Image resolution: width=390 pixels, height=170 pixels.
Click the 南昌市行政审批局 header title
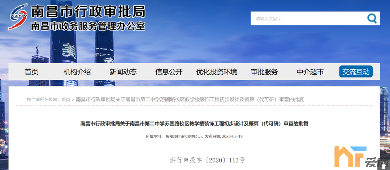tap(88, 12)
